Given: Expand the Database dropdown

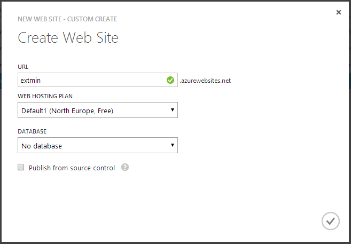Looking at the screenshot, I should coord(97,145).
